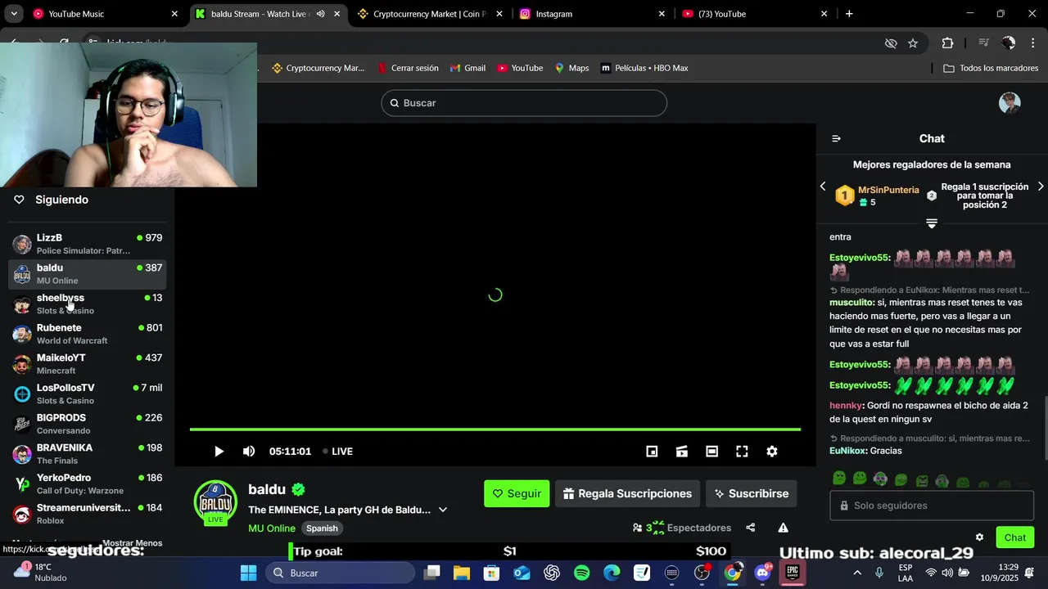Open Rubenete channel in the sidebar
The height and width of the screenshot is (589, 1048).
88,334
